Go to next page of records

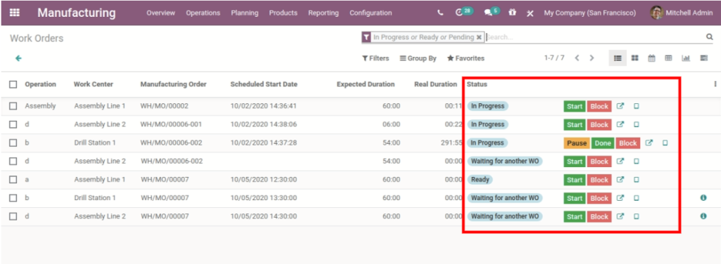[591, 58]
